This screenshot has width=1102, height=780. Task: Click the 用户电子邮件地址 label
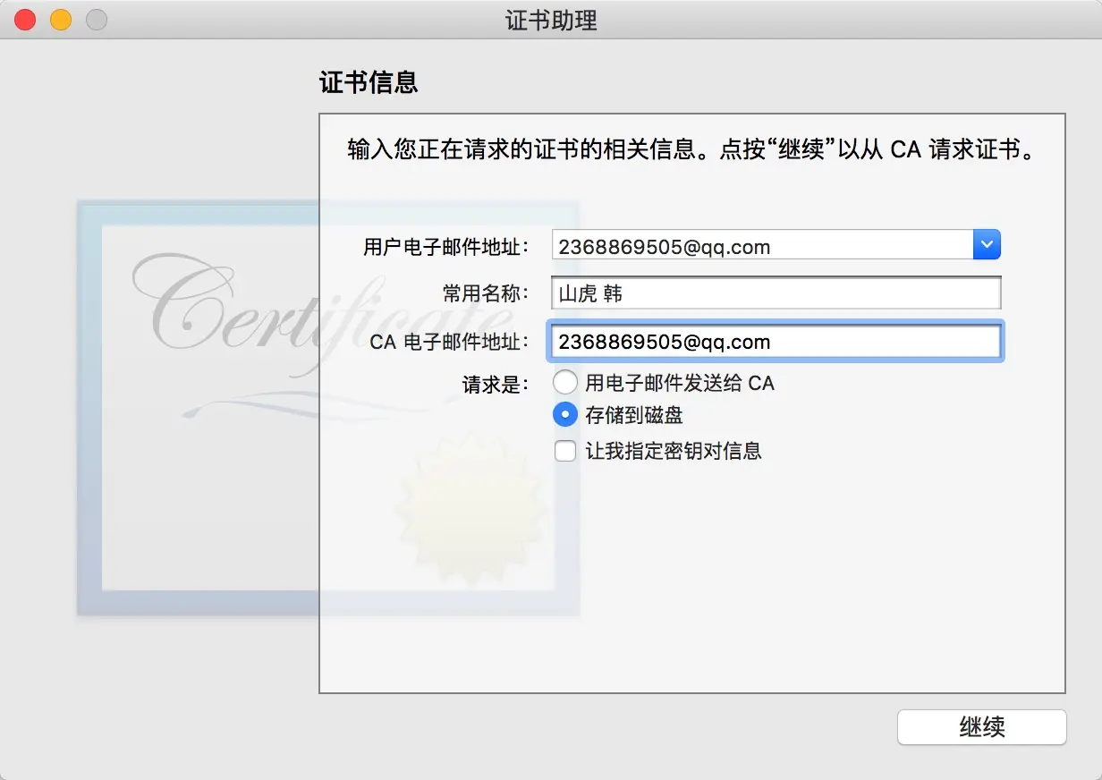pyautogui.click(x=446, y=246)
